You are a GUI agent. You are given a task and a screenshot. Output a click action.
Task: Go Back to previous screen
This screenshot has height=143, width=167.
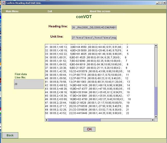point(10,135)
